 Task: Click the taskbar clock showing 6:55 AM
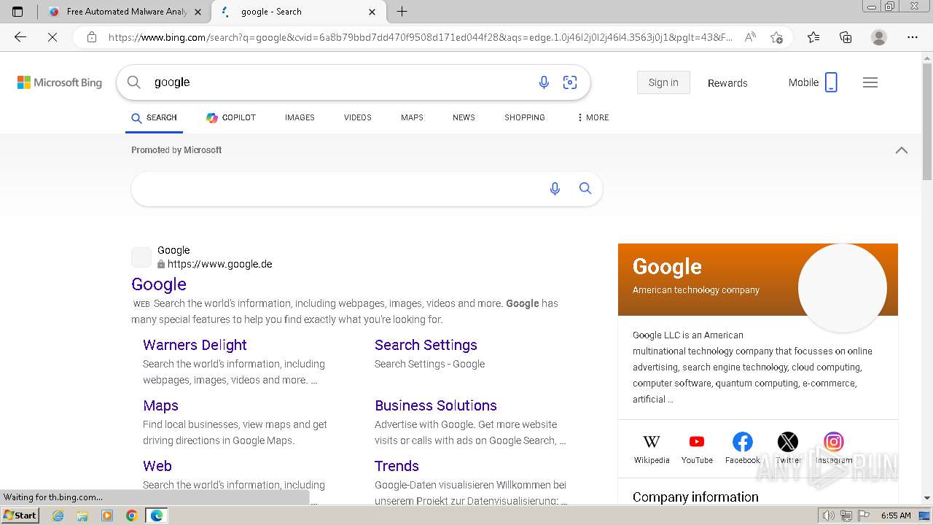click(896, 516)
